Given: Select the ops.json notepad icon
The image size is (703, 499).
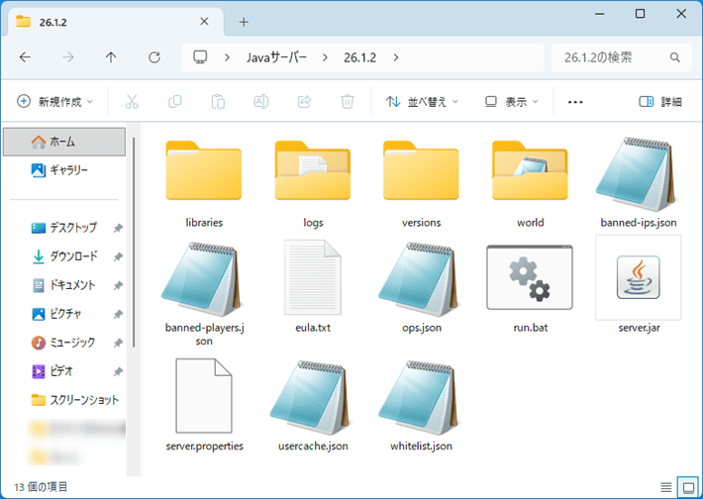Looking at the screenshot, I should 418,279.
